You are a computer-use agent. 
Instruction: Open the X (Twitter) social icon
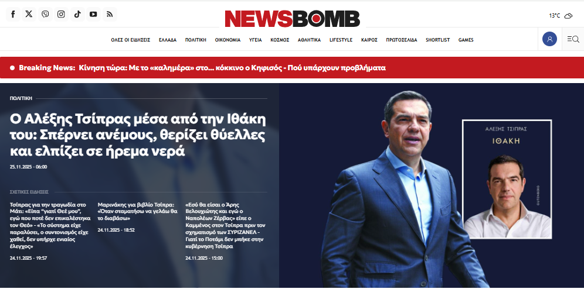(29, 15)
